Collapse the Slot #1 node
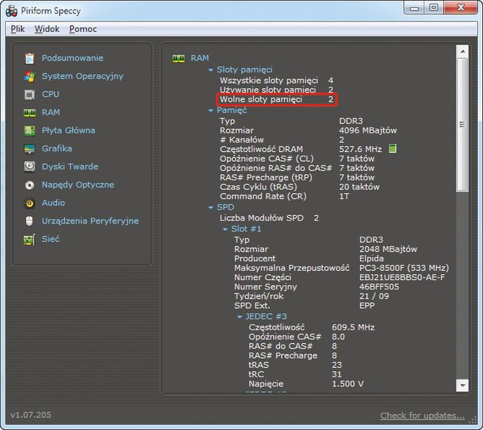 click(x=225, y=229)
